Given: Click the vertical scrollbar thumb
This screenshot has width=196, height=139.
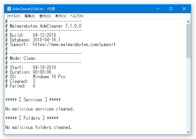Looking at the screenshot, I should 189,41.
